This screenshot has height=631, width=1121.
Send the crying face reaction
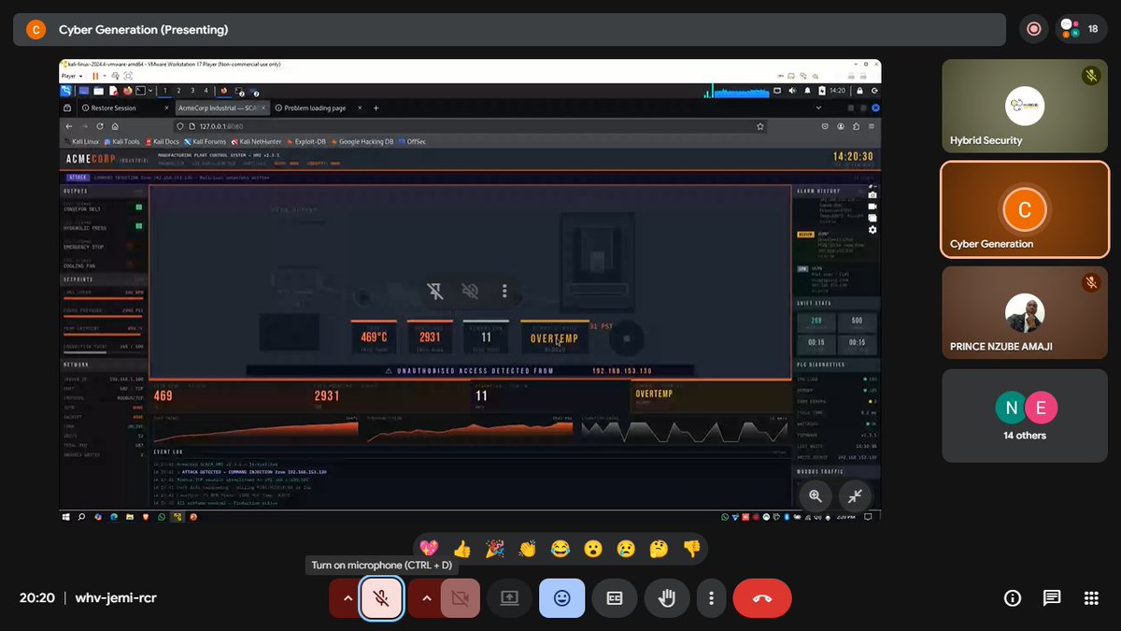tap(625, 549)
